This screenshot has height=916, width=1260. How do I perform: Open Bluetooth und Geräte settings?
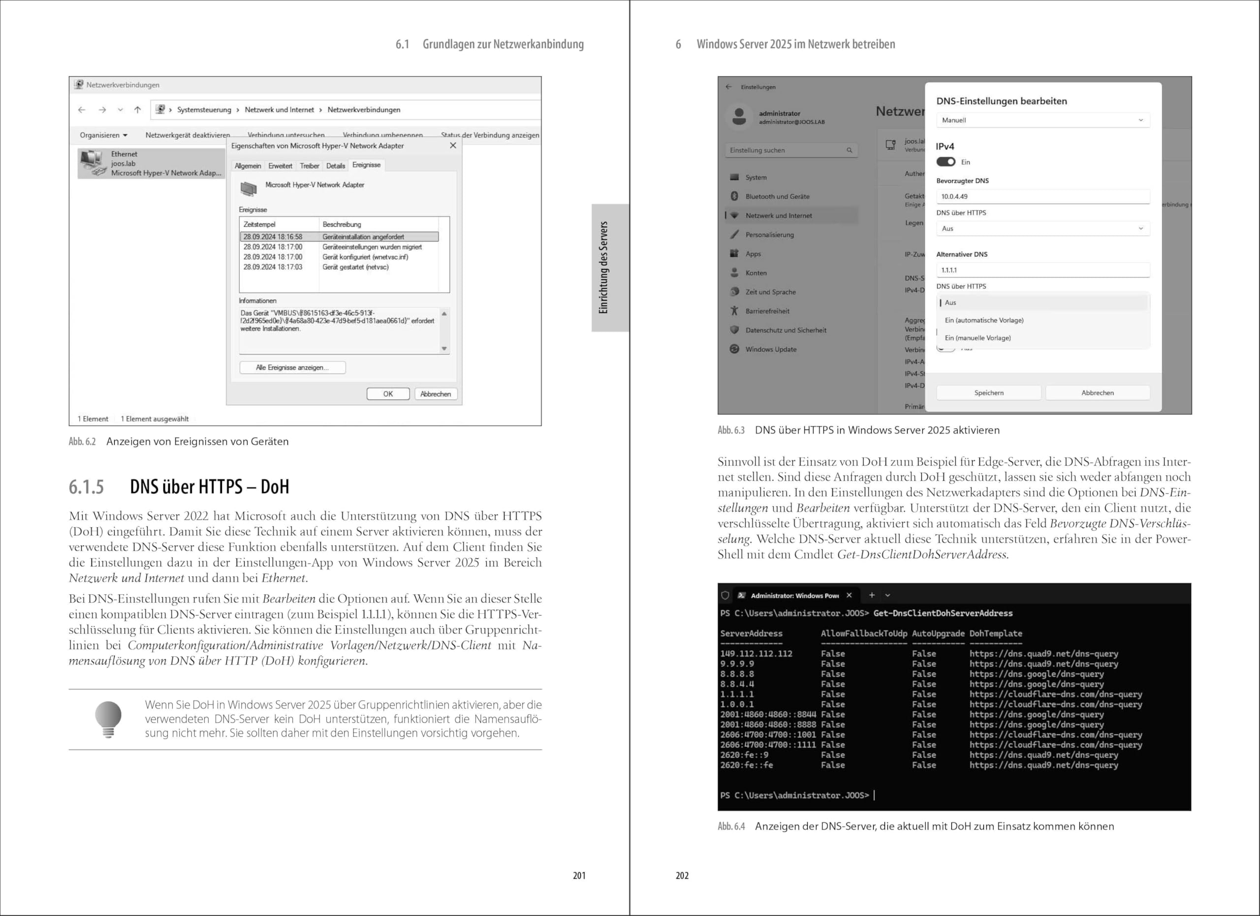point(791,196)
